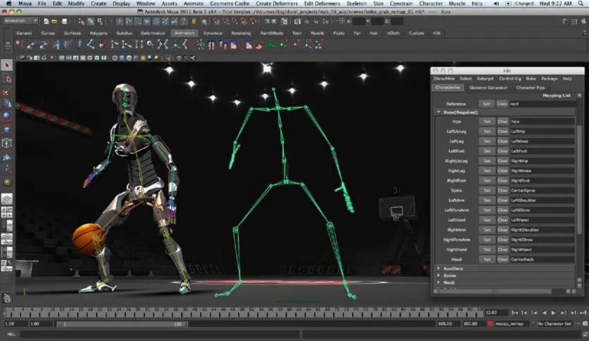Click the New Scene icon
Screen dimensions: 589x341
[x=46, y=21]
